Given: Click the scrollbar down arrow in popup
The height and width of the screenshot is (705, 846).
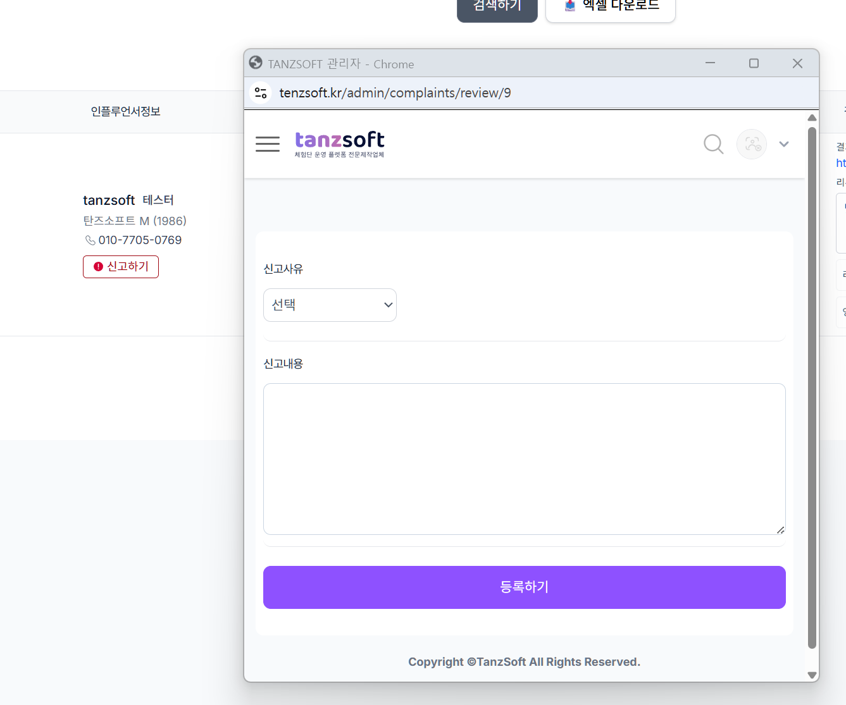Looking at the screenshot, I should (812, 675).
